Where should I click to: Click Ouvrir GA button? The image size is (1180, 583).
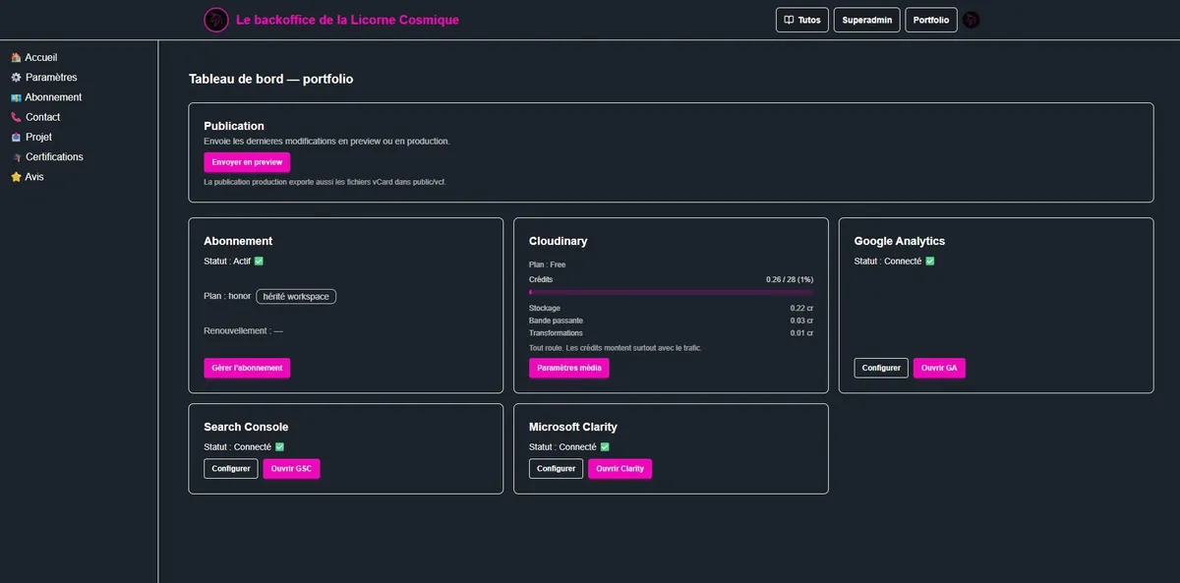(x=939, y=368)
